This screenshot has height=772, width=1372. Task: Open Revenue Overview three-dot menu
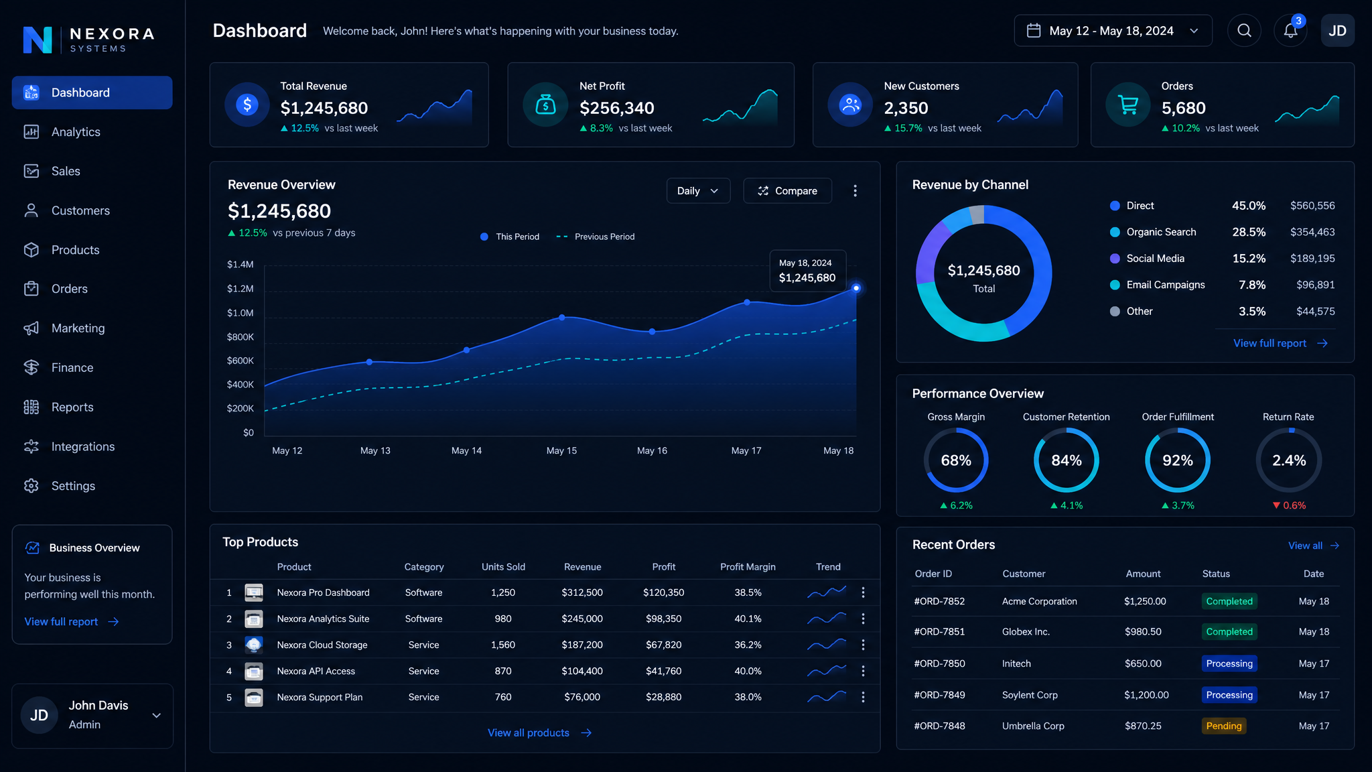tap(855, 191)
